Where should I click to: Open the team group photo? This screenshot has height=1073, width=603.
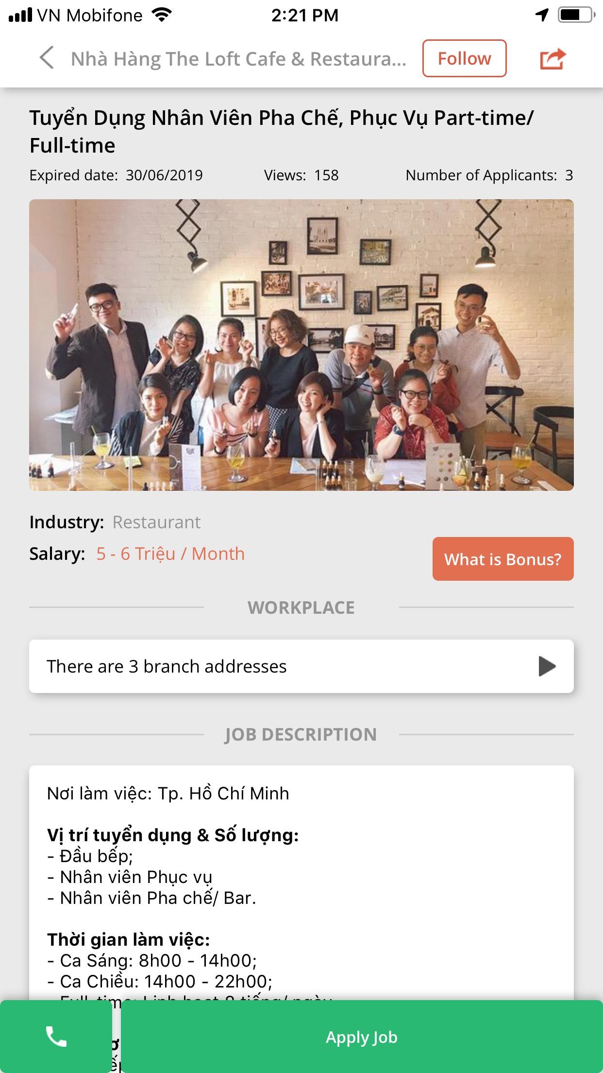point(301,345)
